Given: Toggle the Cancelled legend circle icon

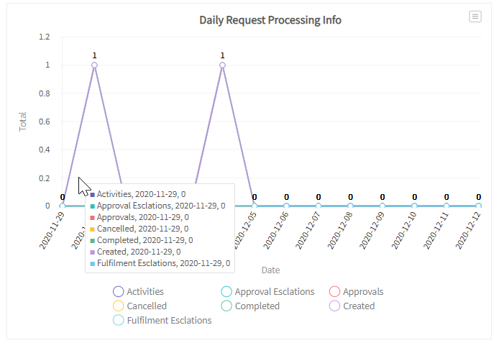Looking at the screenshot, I should [x=118, y=306].
